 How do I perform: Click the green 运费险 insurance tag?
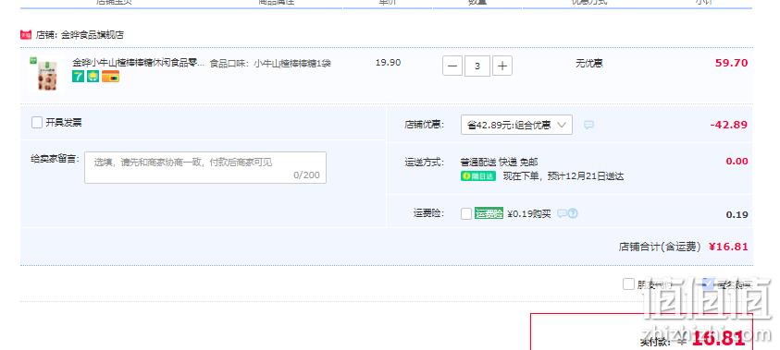point(489,213)
